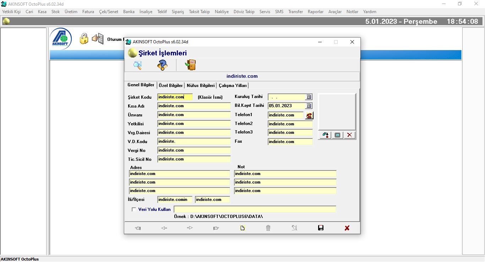This screenshot has width=485, height=262.
Task: Click the trash can delete icon
Action: [268, 228]
